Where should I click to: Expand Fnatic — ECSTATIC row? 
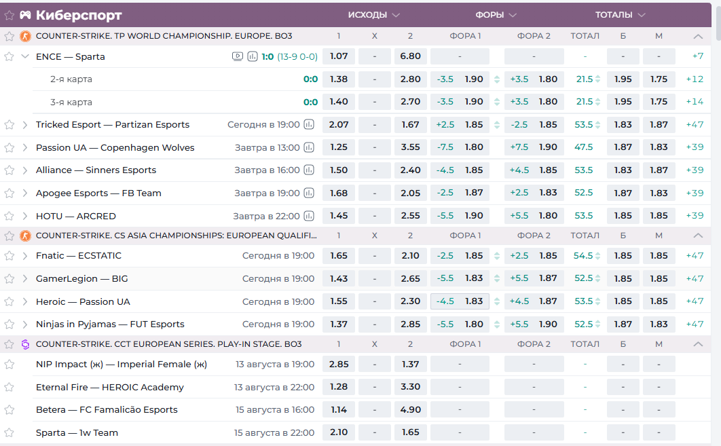(x=25, y=256)
